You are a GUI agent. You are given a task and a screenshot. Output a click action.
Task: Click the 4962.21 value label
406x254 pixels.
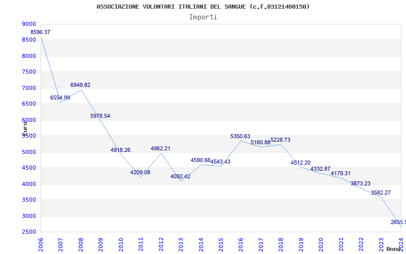[x=160, y=148]
